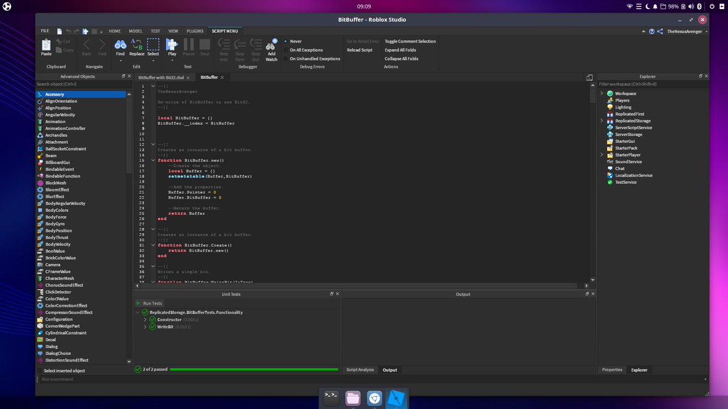Switch to the HOME ribbon tab
Image resolution: width=728 pixels, height=409 pixels.
point(115,31)
